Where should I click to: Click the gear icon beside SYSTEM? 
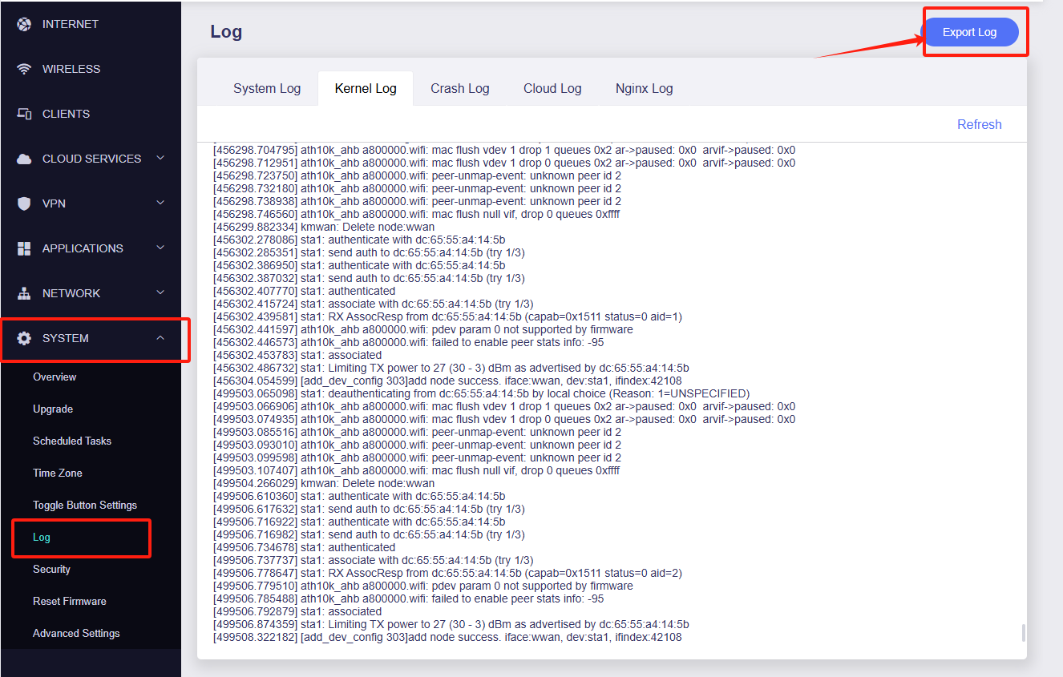click(24, 338)
